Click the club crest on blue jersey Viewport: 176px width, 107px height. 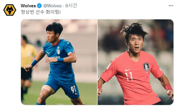58,52
